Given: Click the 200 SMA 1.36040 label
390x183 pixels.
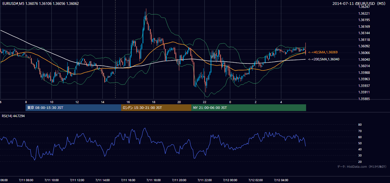Looking at the screenshot, I should tap(324, 59).
